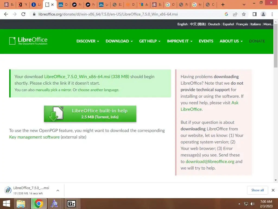Switch site language to Deutsch
This screenshot has width=278, height=209.
[x=214, y=24]
